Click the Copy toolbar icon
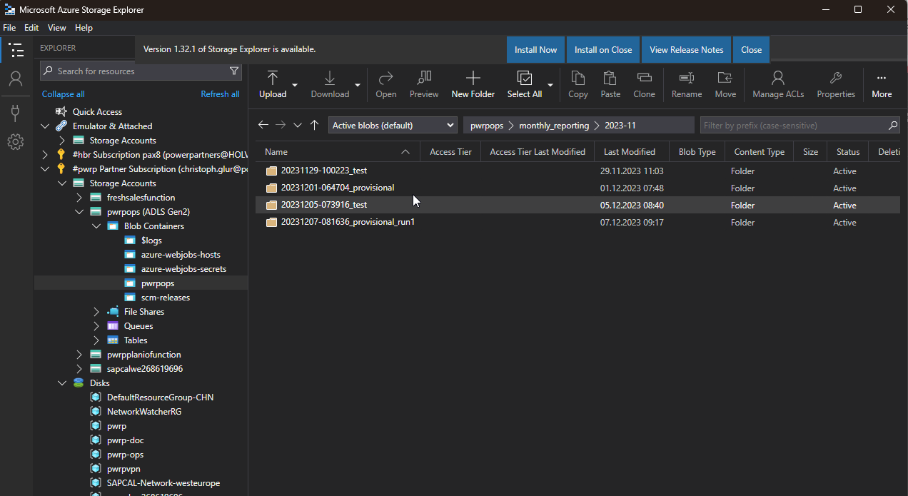Image resolution: width=908 pixels, height=496 pixels. coord(578,85)
